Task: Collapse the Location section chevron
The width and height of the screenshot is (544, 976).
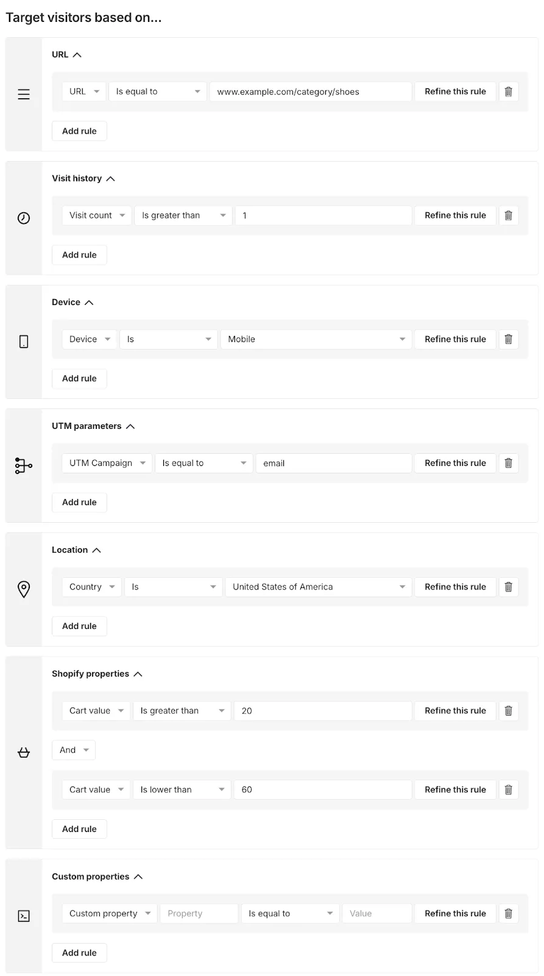Action: pos(96,550)
